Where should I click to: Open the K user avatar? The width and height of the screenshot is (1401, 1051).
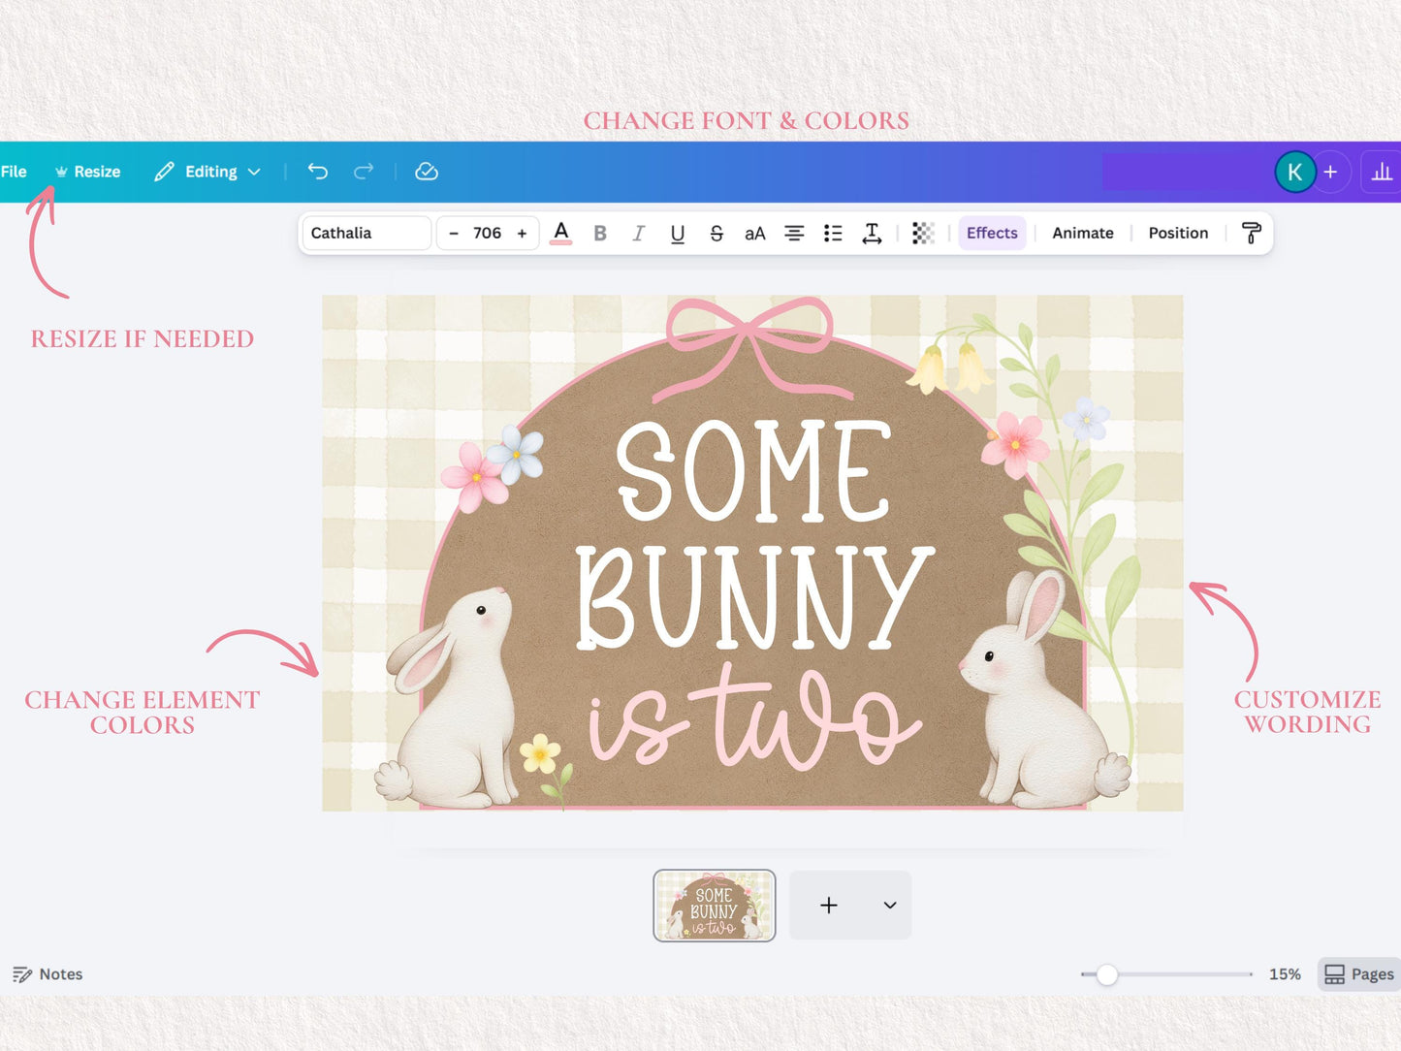[x=1294, y=173]
